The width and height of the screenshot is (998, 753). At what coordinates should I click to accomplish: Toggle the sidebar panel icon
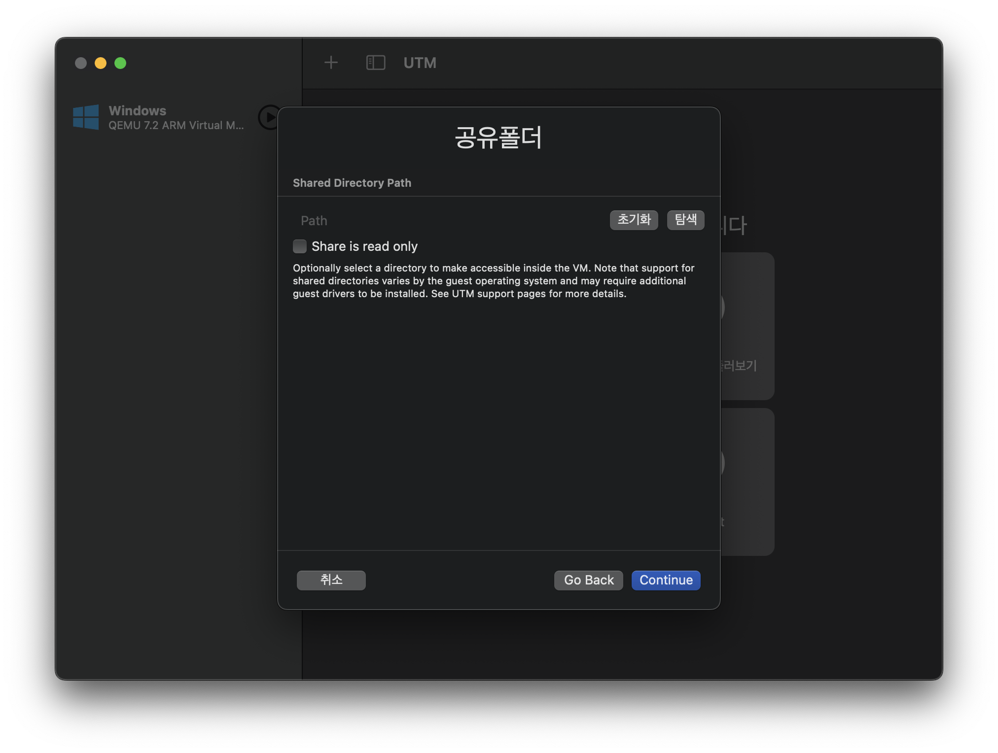click(x=375, y=63)
